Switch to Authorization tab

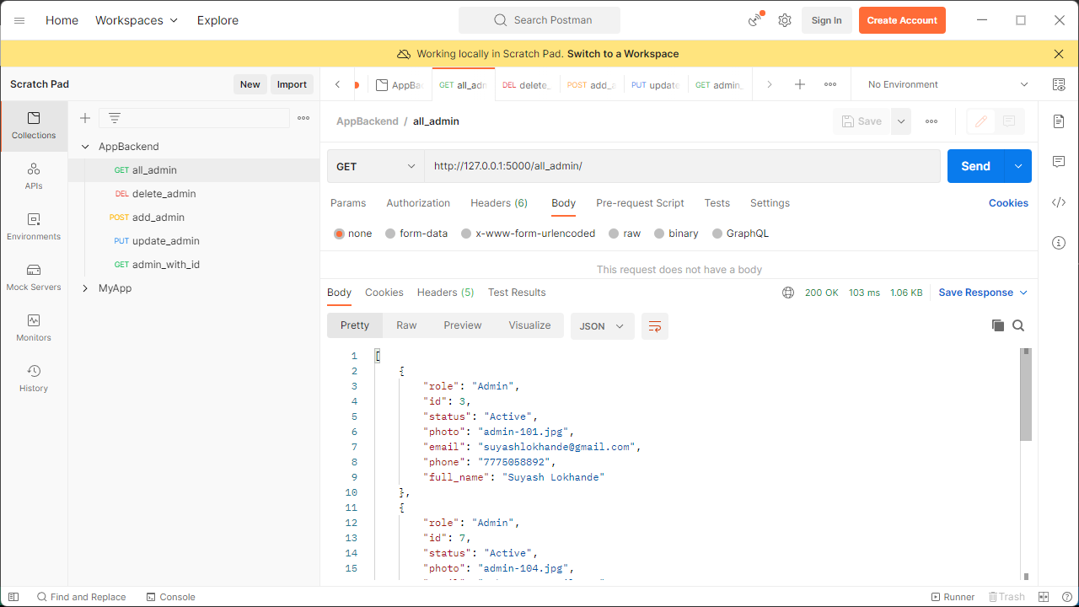coord(418,203)
